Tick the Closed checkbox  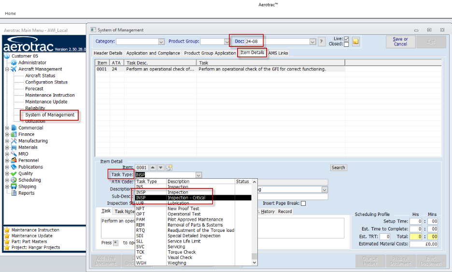point(346,44)
